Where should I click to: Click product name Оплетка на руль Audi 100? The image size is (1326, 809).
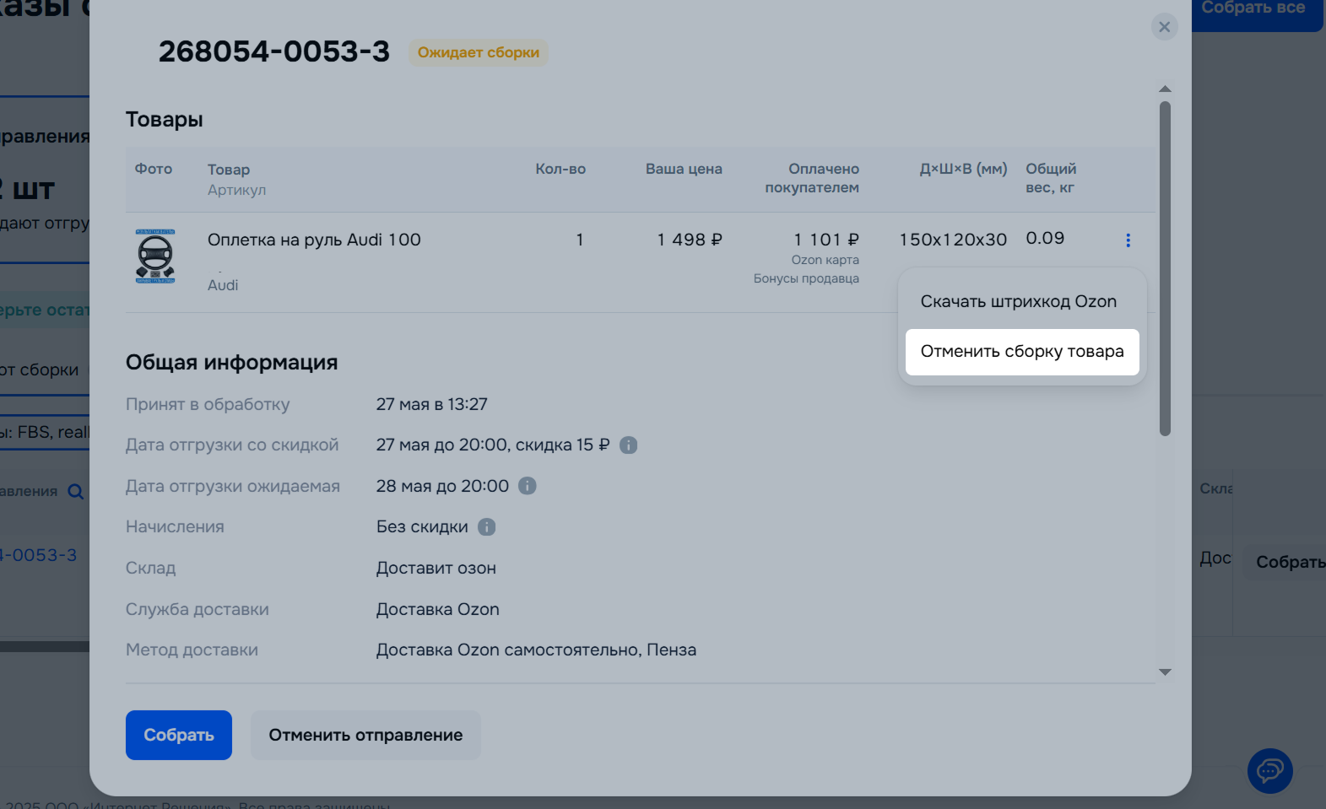tap(314, 240)
